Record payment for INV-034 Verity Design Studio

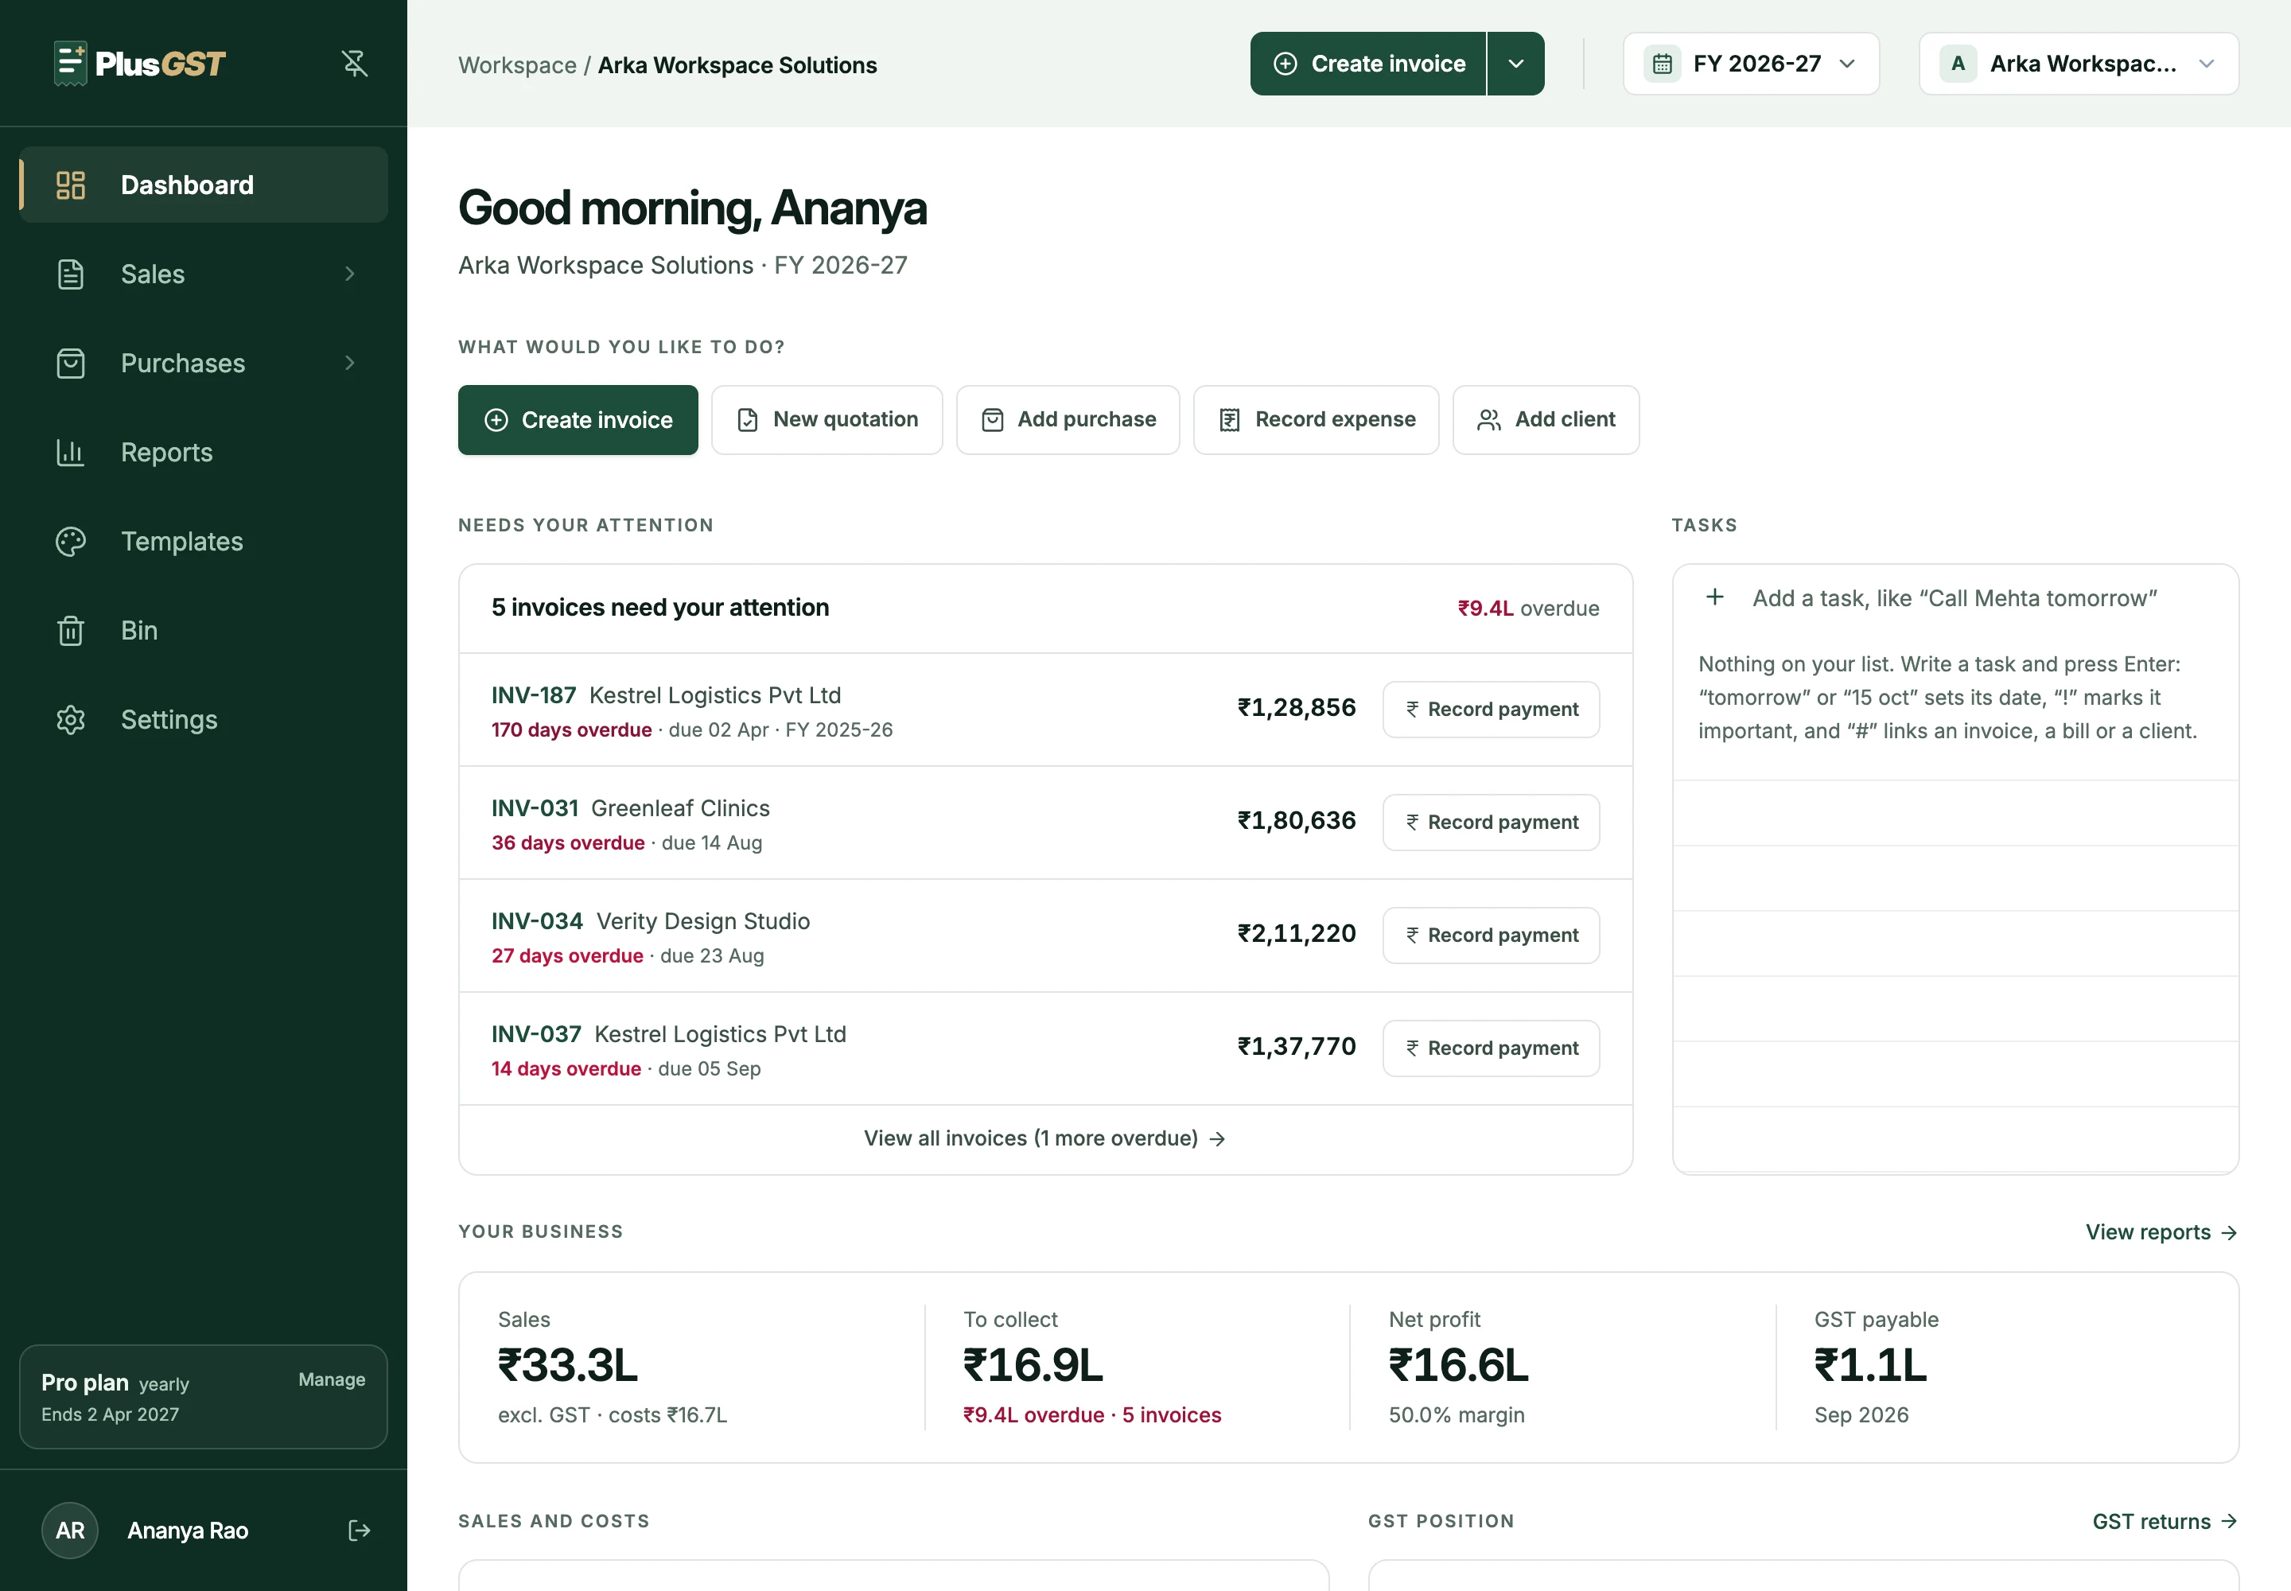point(1491,935)
